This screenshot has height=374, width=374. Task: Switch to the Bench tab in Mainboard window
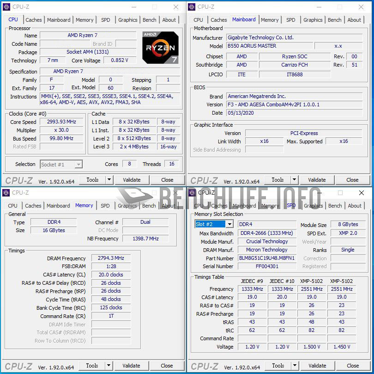[x=334, y=20]
